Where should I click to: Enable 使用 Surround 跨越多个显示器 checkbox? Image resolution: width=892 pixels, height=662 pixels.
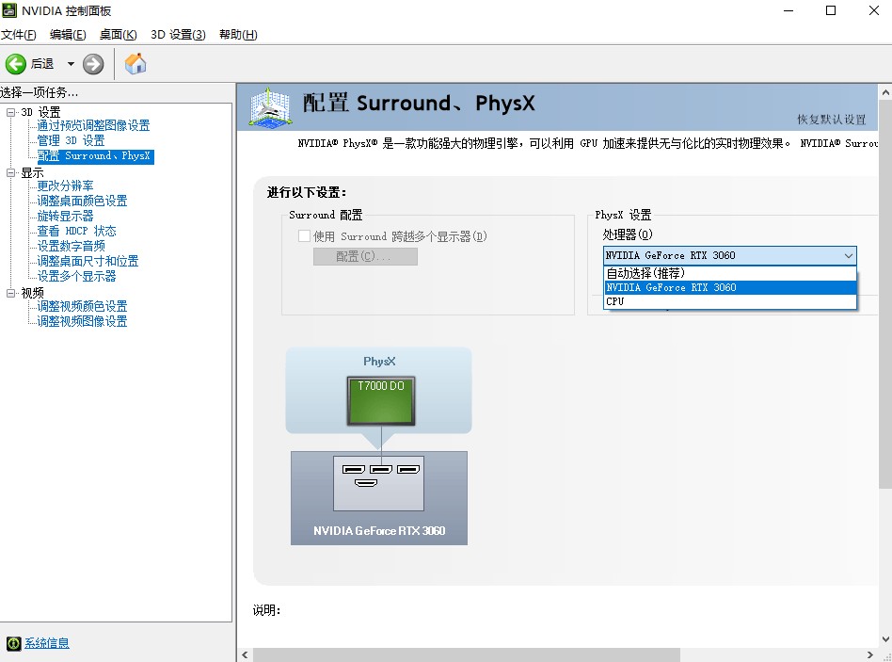point(304,235)
